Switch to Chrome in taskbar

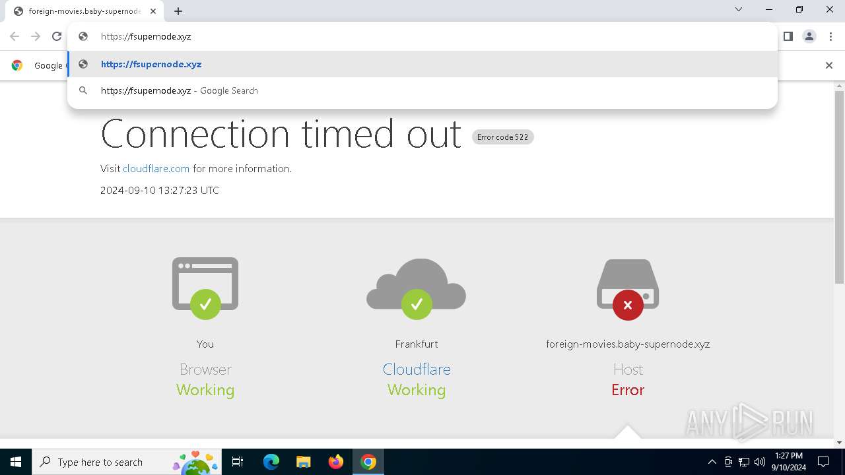coord(368,462)
